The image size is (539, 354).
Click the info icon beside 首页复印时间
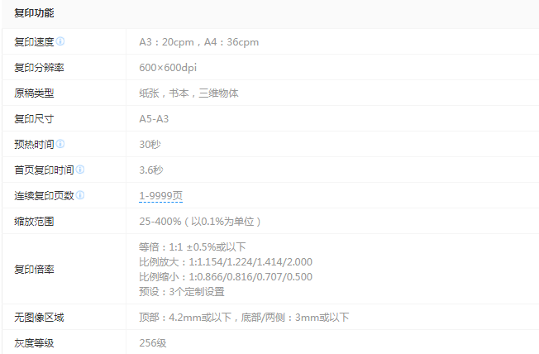[x=80, y=170]
